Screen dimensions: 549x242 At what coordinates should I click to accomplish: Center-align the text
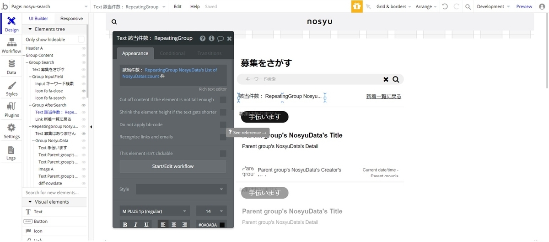(174, 225)
